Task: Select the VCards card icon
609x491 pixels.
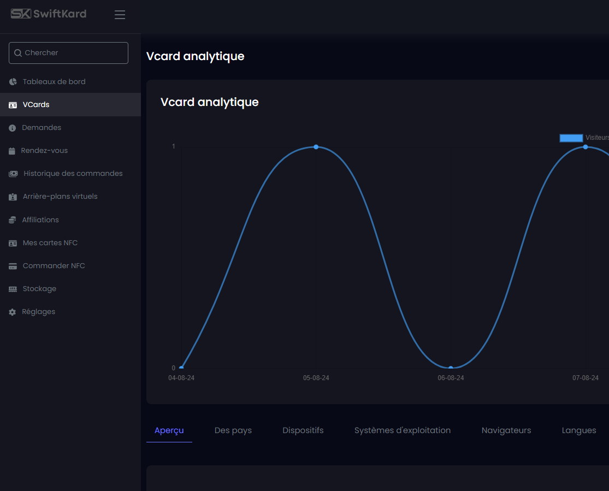Action: [x=13, y=105]
